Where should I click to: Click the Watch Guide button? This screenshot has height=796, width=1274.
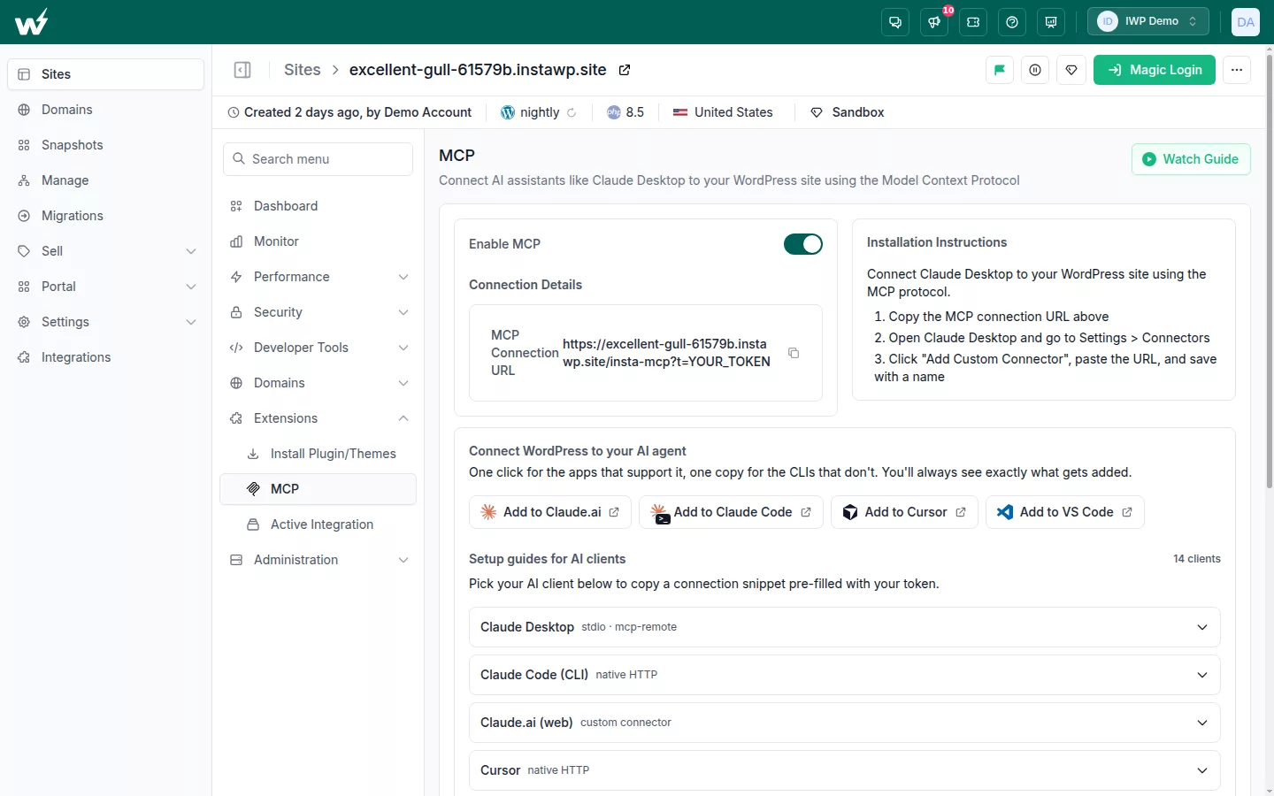(1191, 159)
